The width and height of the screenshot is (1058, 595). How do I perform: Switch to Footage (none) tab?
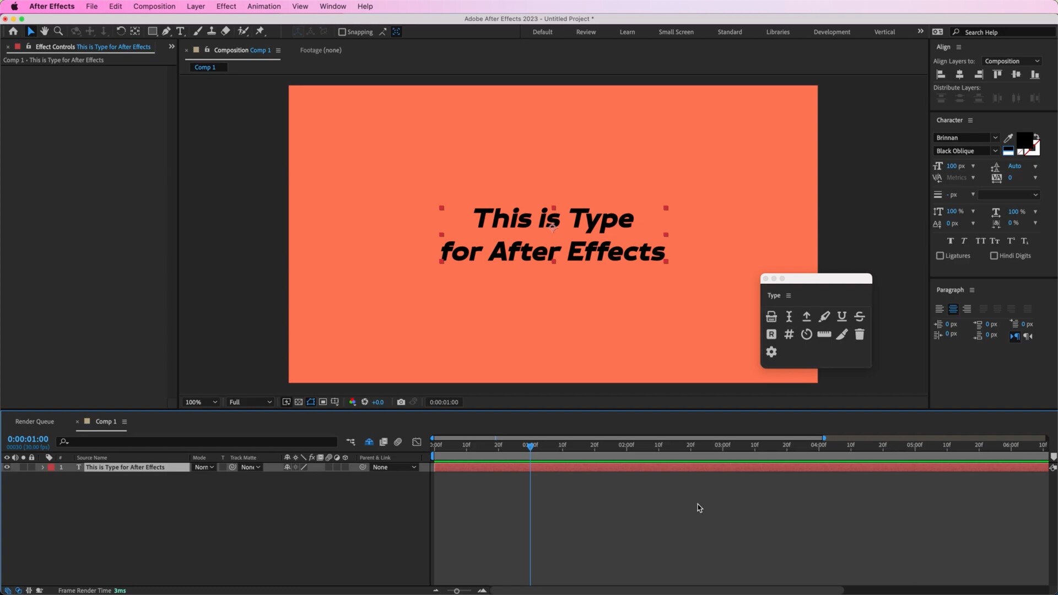pos(321,50)
